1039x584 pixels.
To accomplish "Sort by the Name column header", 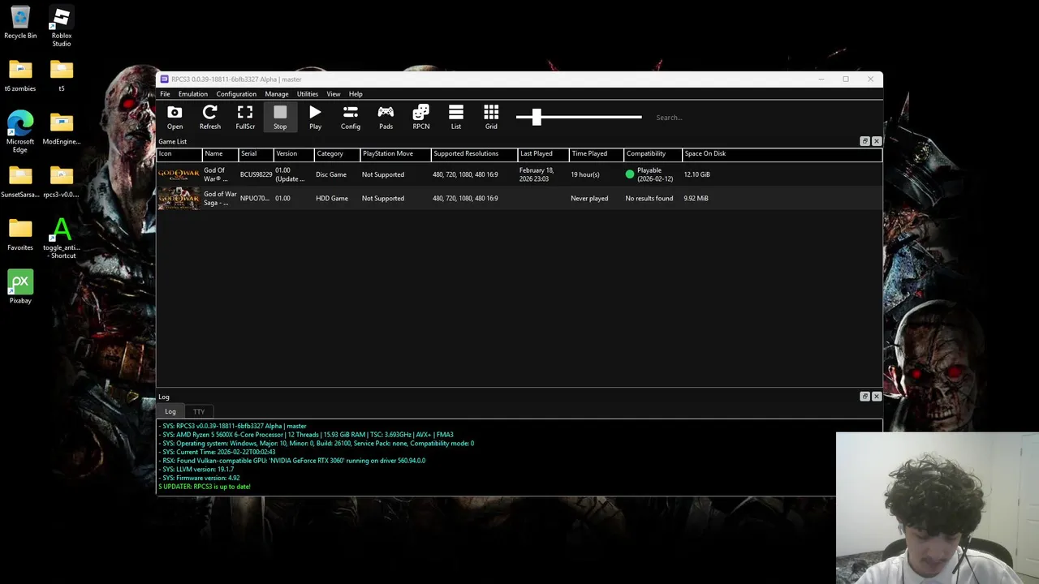I will [220, 154].
